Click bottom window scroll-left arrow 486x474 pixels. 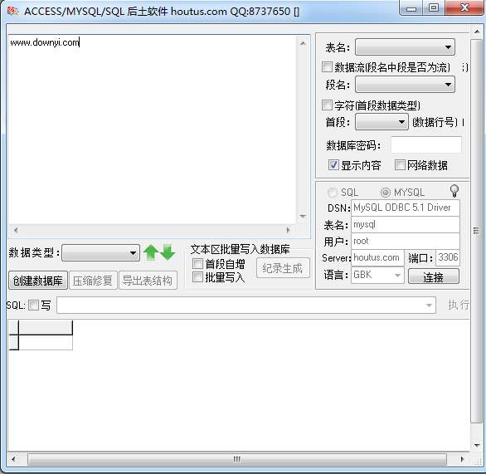pos(13,459)
